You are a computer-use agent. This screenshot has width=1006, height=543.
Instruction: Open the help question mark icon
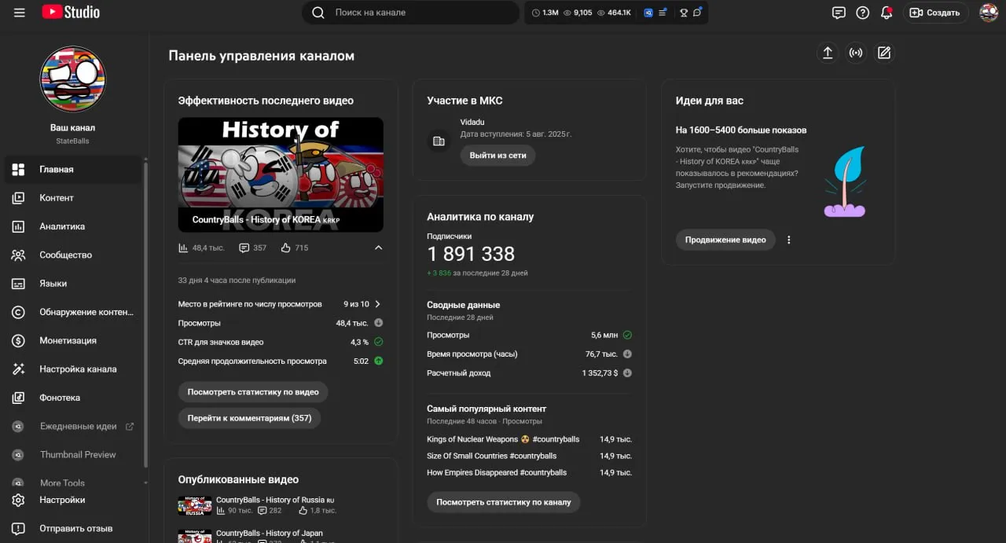pos(863,13)
